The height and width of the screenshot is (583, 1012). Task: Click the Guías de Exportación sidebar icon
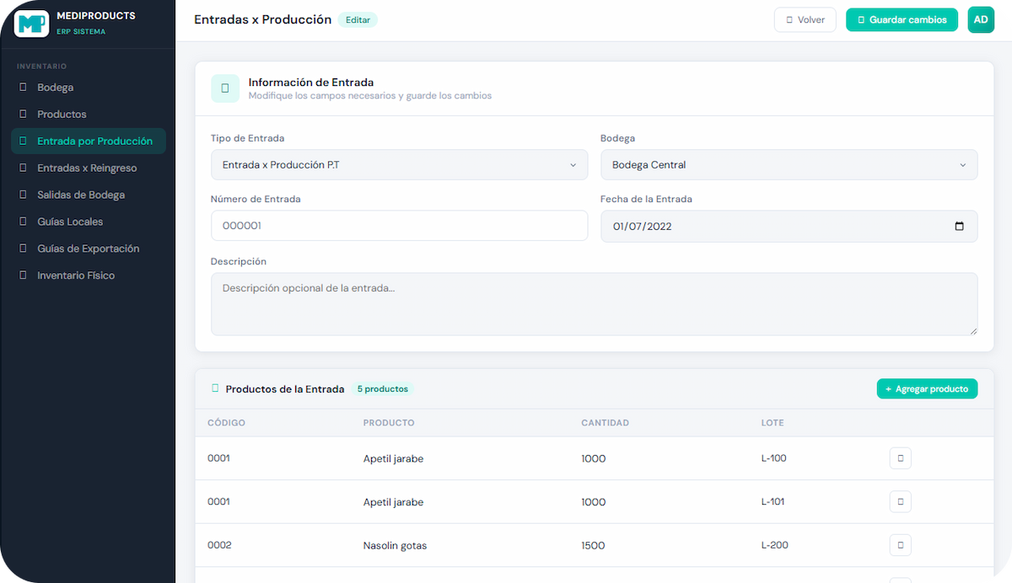click(x=23, y=249)
